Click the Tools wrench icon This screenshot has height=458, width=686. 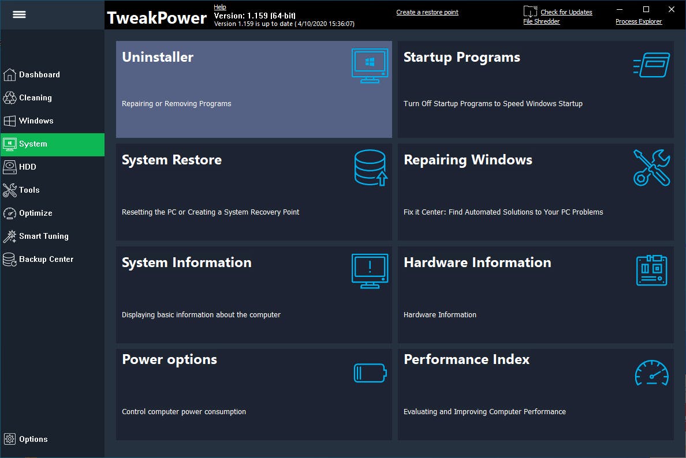(x=10, y=190)
